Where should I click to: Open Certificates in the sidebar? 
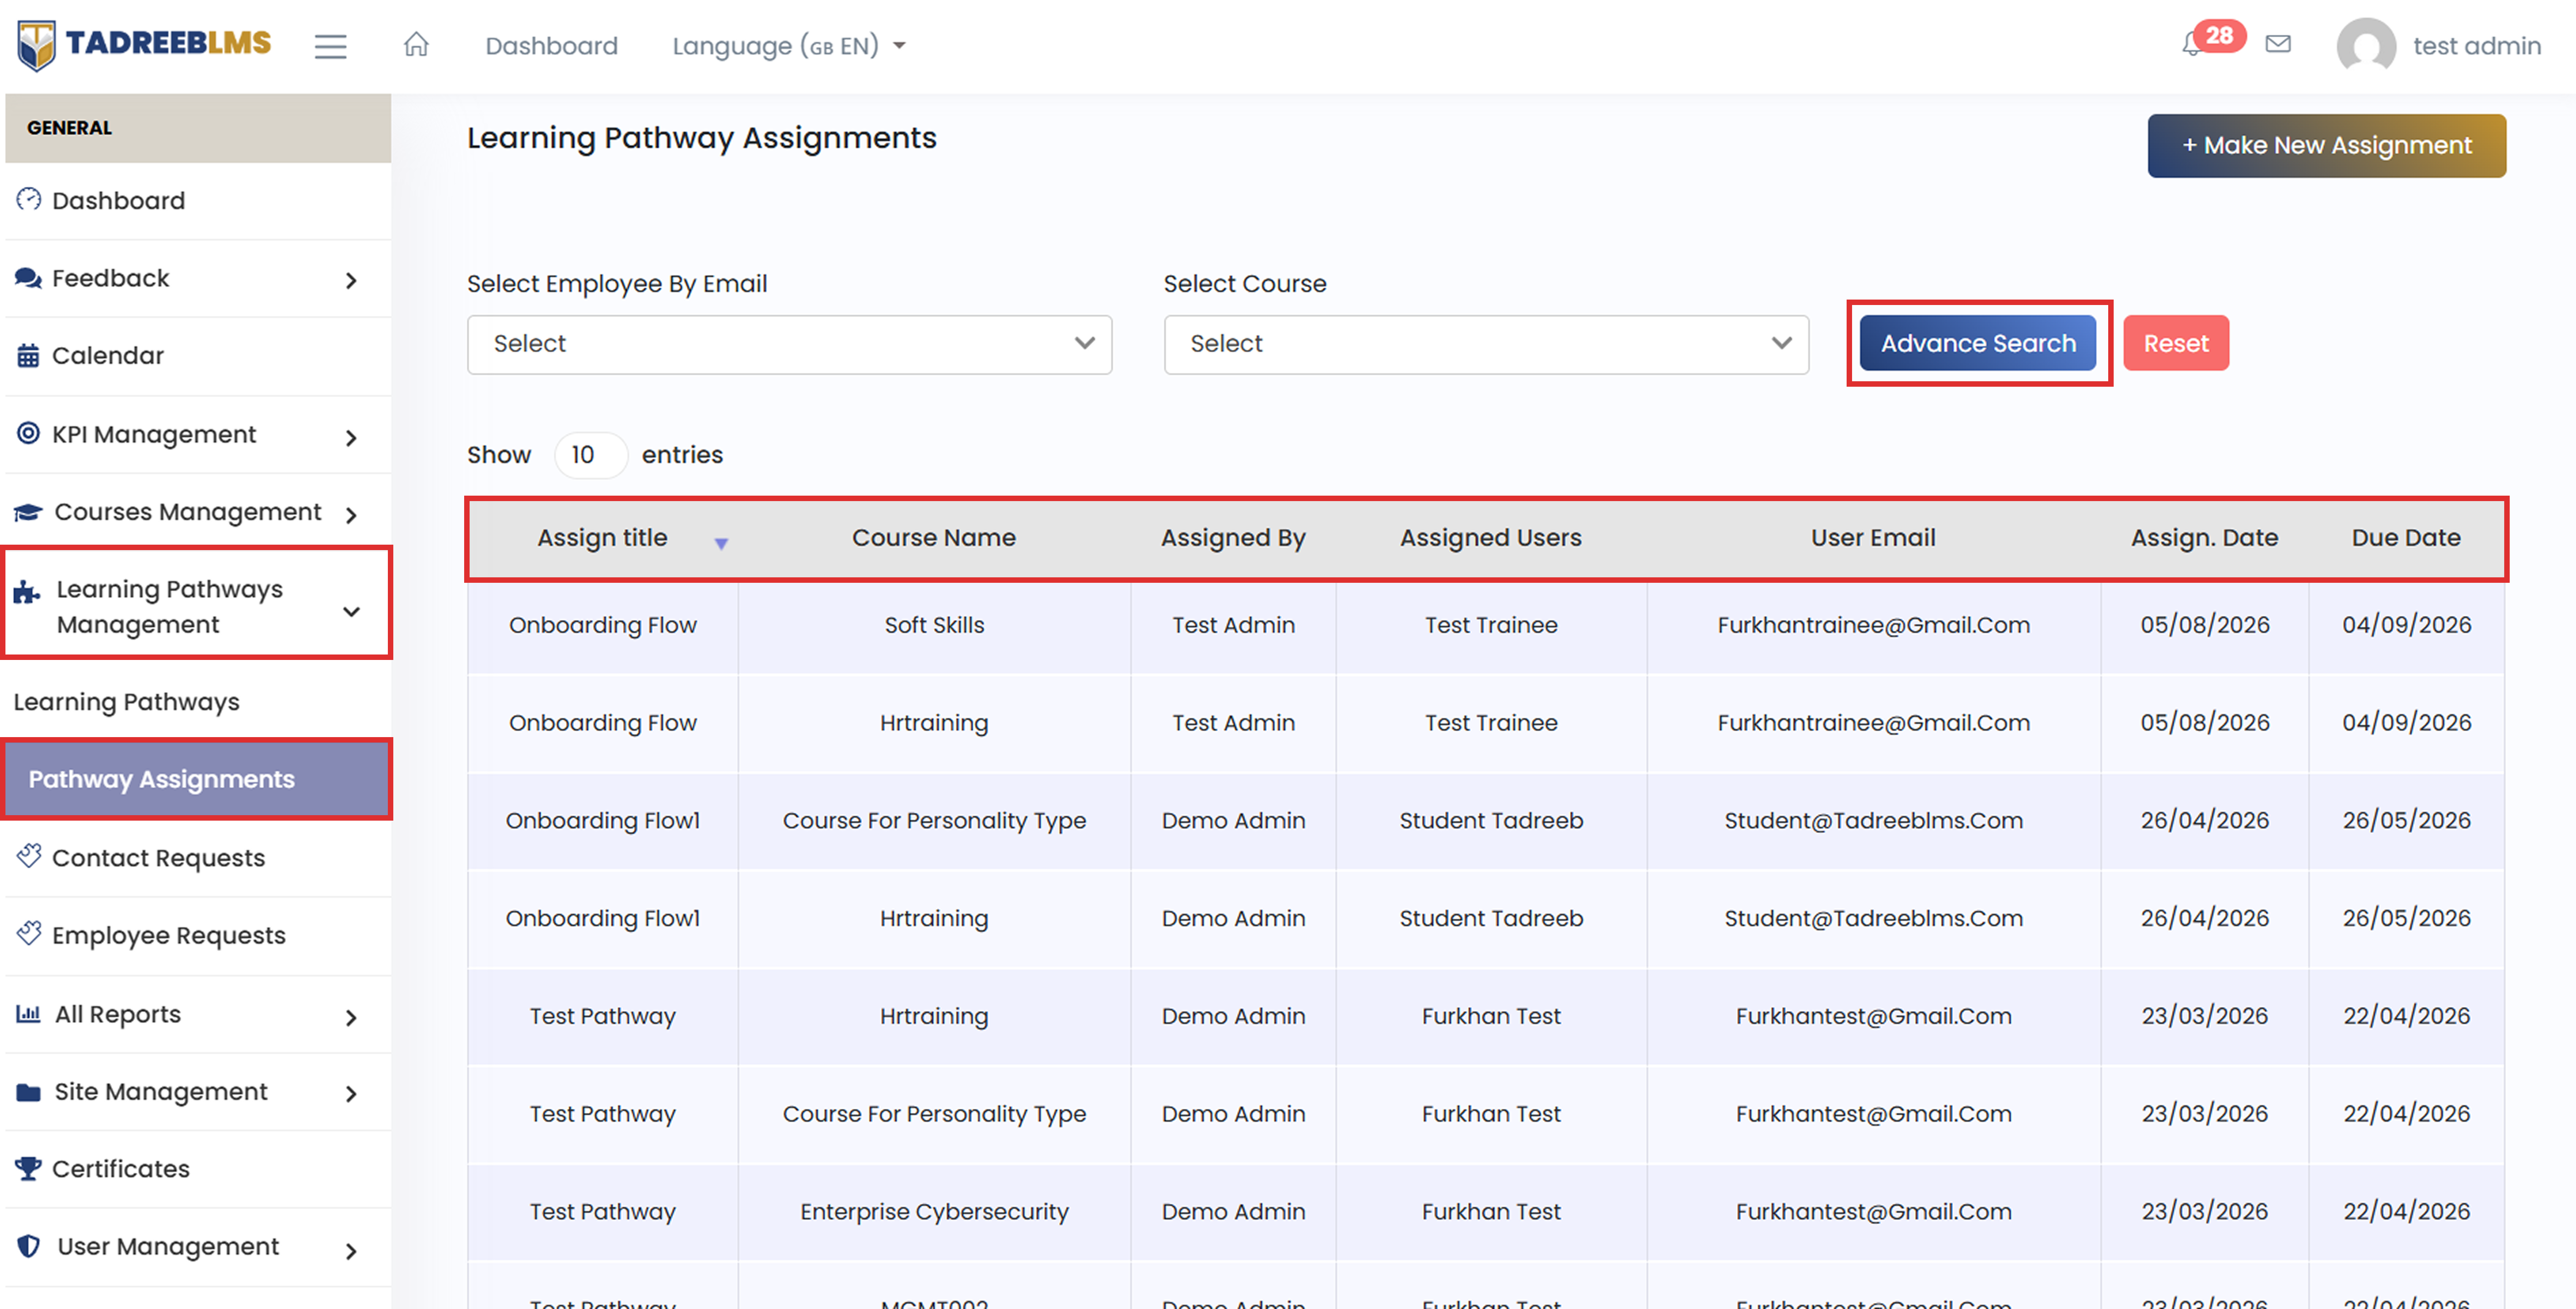click(120, 1168)
